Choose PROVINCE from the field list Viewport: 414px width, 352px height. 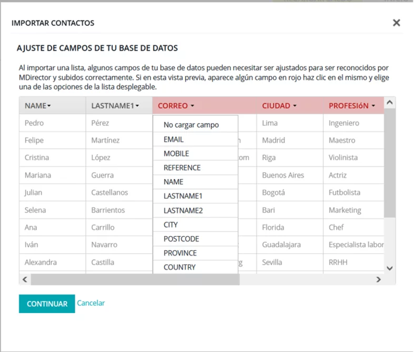click(196, 253)
